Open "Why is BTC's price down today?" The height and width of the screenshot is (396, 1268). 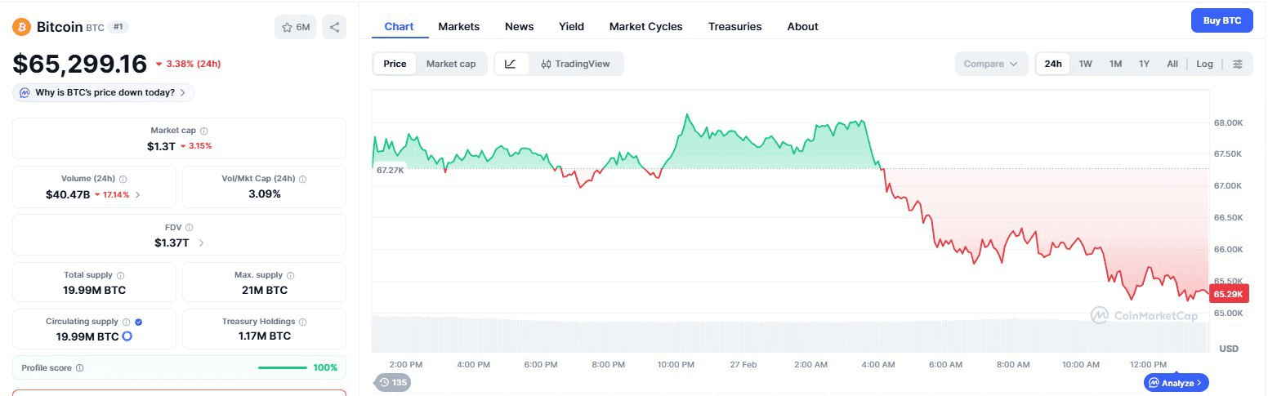coord(104,92)
